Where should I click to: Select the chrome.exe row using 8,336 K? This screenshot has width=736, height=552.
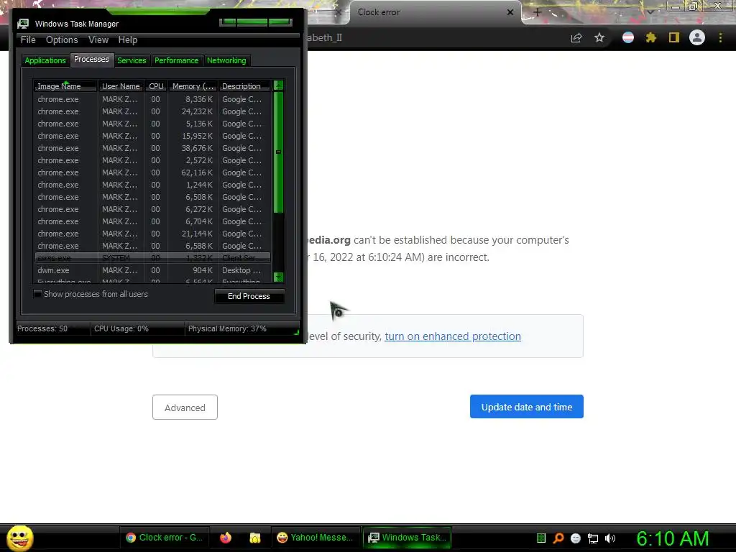pos(152,99)
